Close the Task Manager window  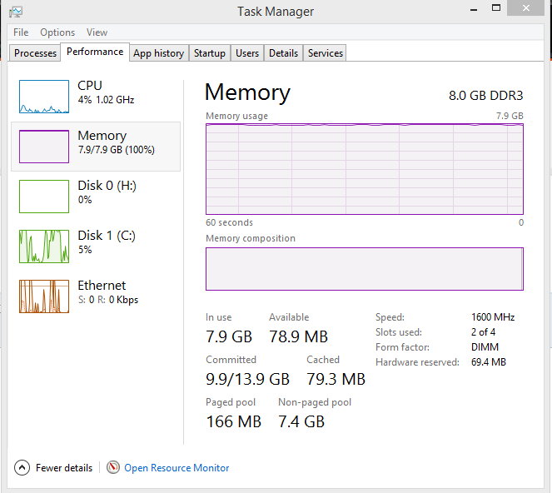coord(526,7)
